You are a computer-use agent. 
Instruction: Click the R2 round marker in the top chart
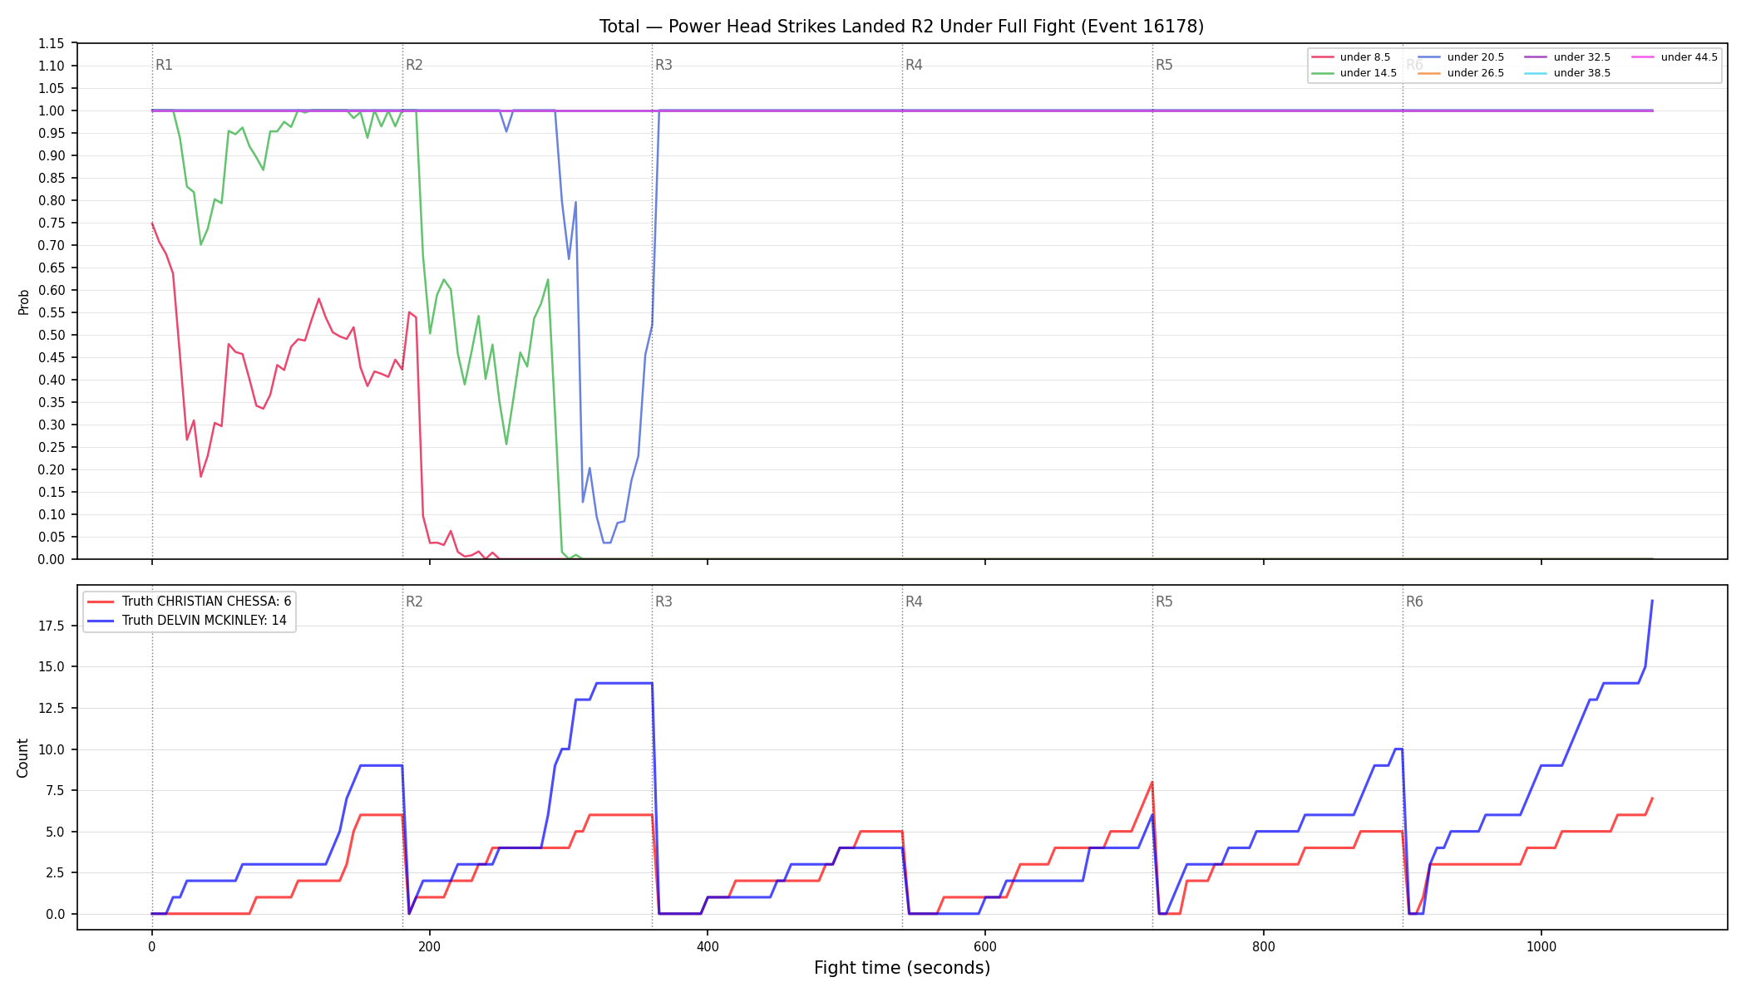click(414, 65)
